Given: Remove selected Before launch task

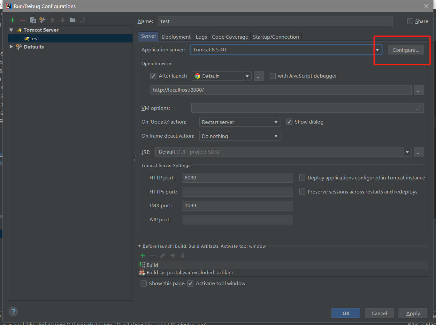Looking at the screenshot, I should coord(153,256).
